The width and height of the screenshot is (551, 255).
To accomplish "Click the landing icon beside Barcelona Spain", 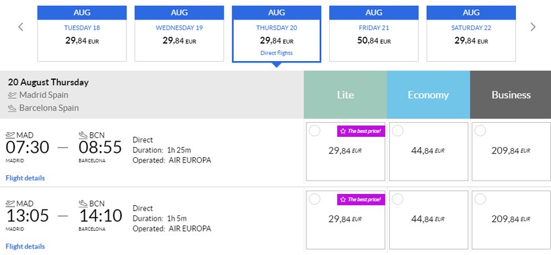I will click(12, 108).
